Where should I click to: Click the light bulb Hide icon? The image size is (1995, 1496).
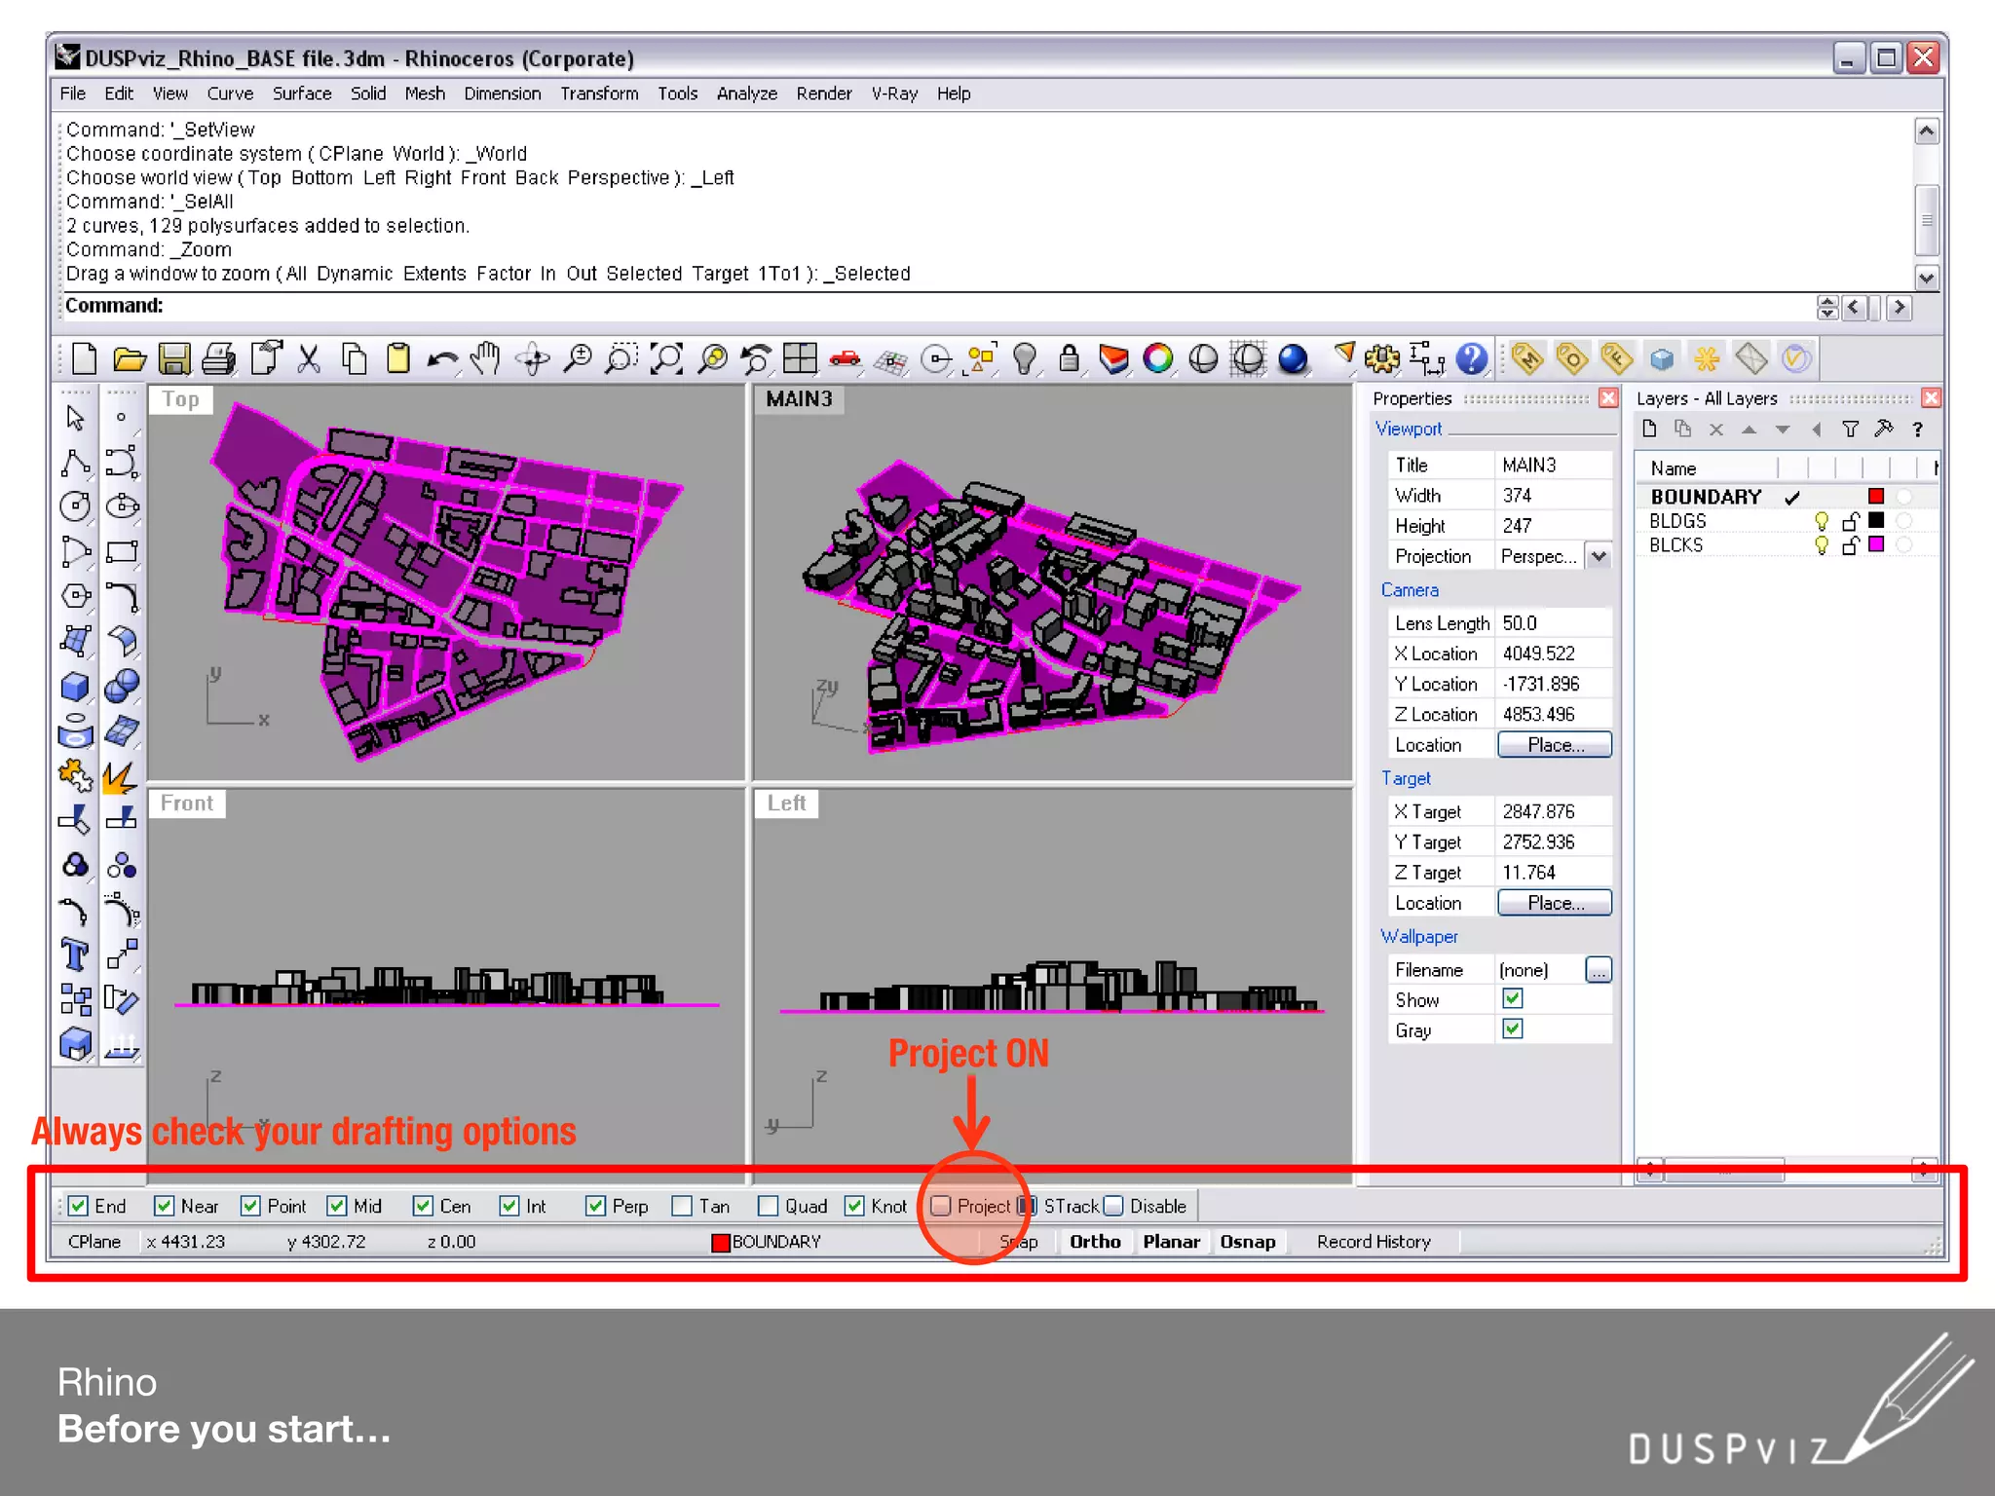(1024, 359)
